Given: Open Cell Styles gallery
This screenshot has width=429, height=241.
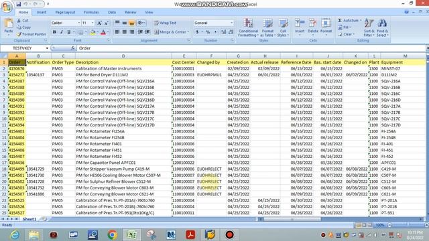Looking at the screenshot, I should [x=283, y=27].
